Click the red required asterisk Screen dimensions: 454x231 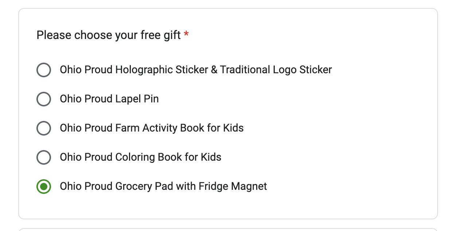point(186,35)
